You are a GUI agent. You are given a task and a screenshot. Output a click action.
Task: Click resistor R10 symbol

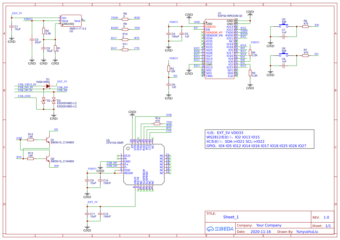pos(125,40)
